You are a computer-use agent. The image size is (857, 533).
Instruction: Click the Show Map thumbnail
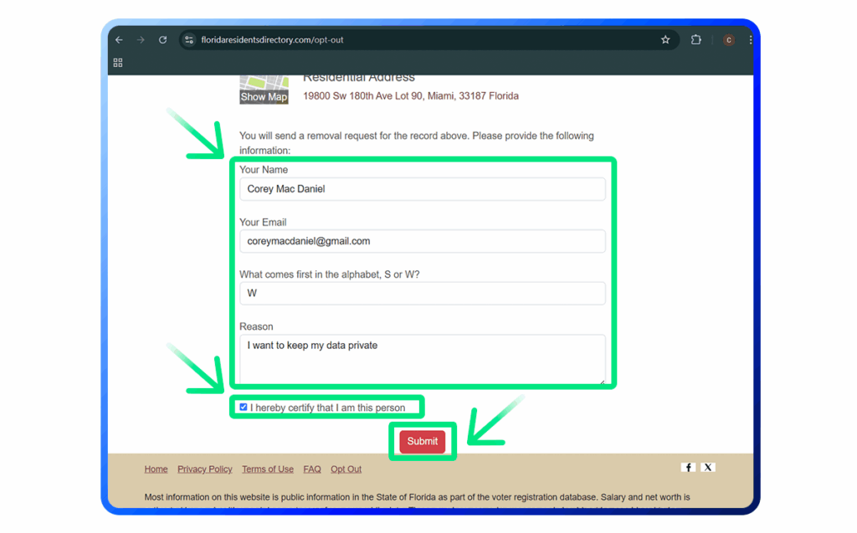tap(264, 90)
